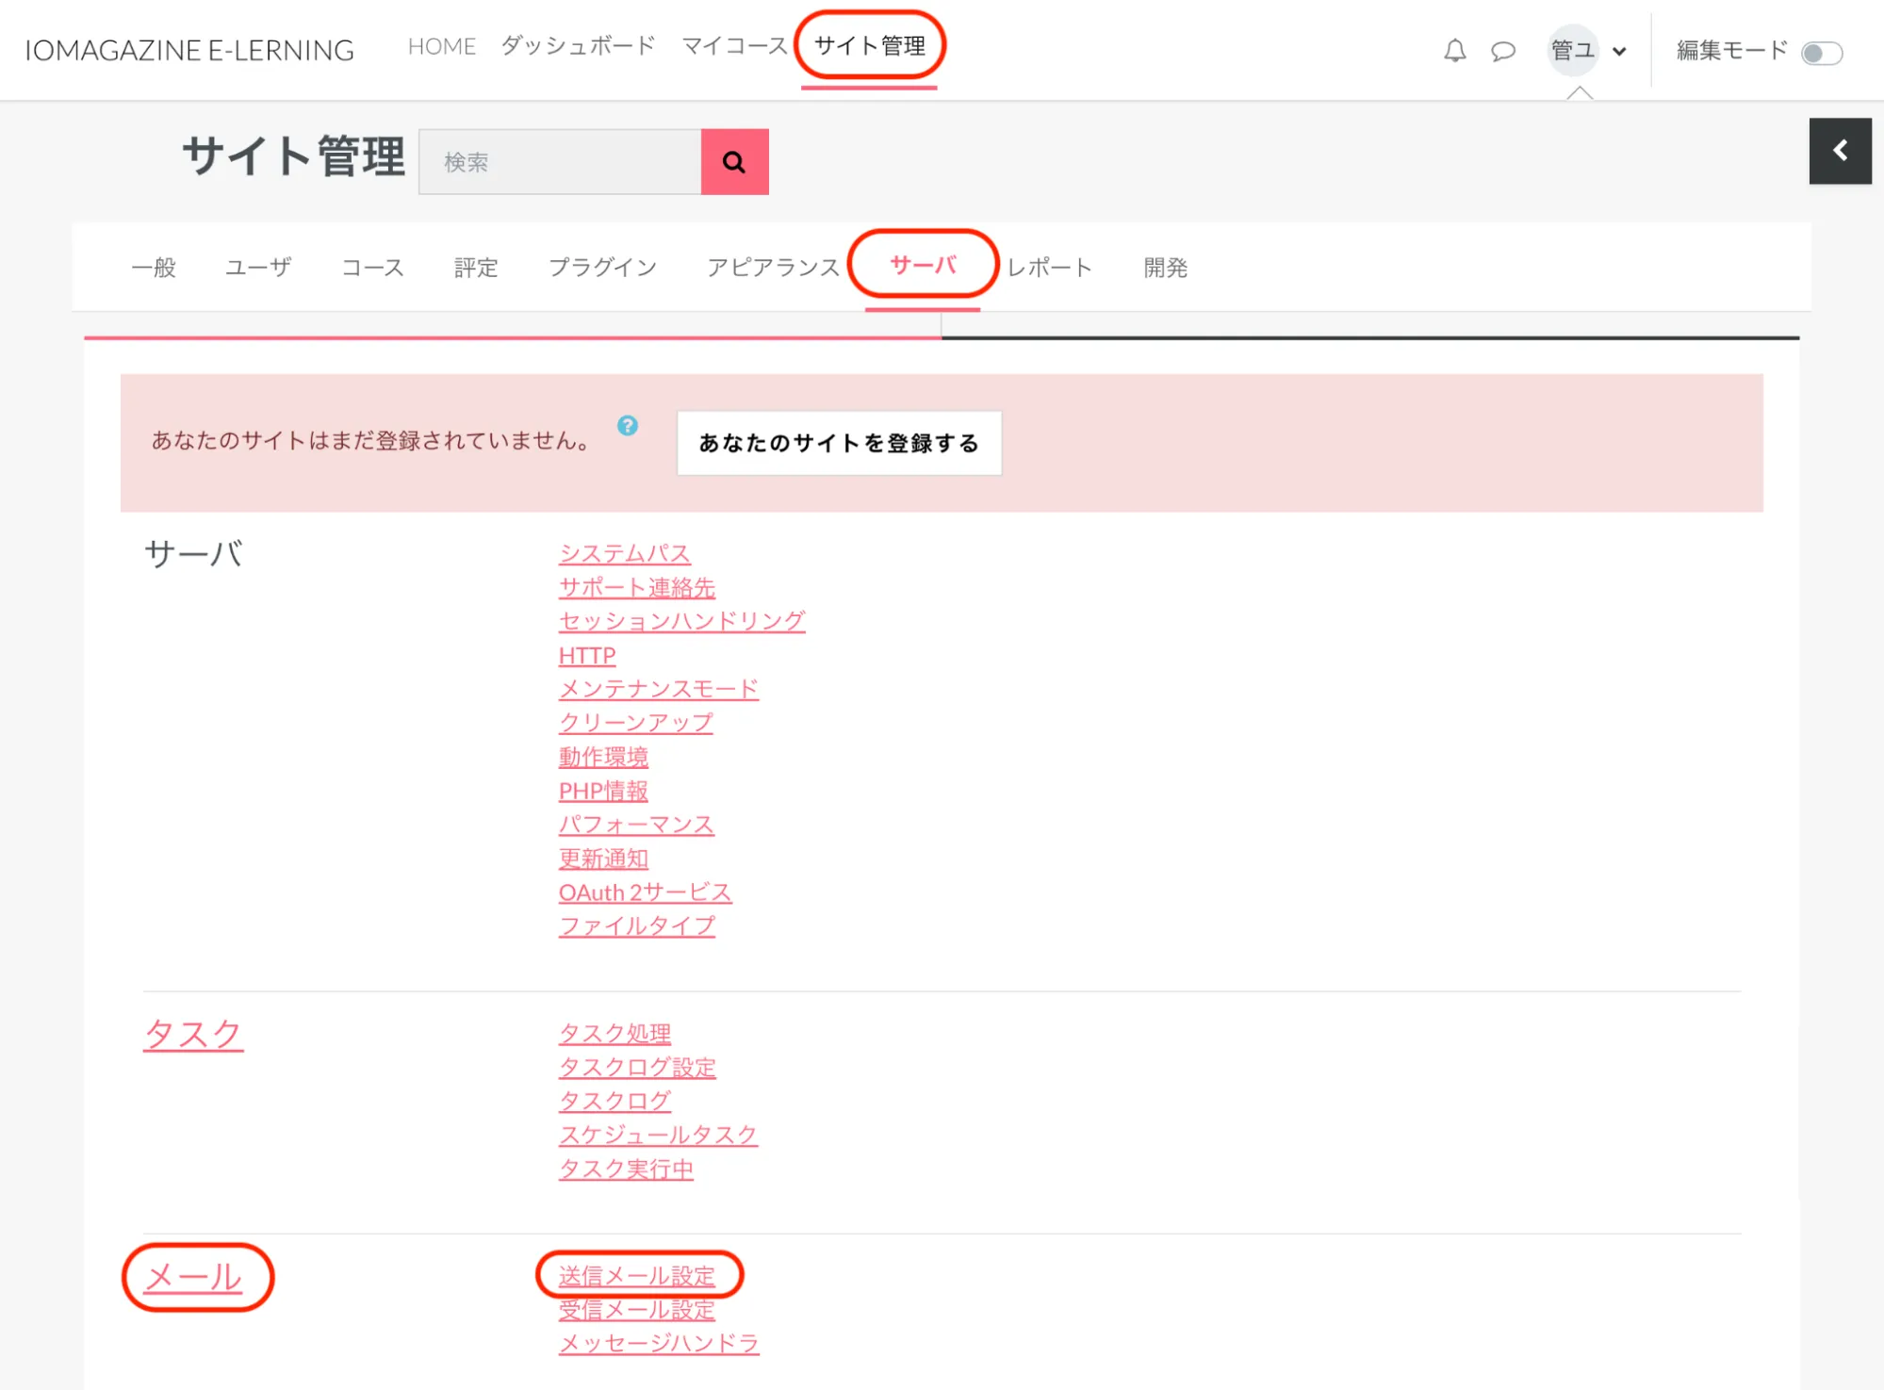
Task: Open the user menu dropdown chevron
Action: [1619, 52]
